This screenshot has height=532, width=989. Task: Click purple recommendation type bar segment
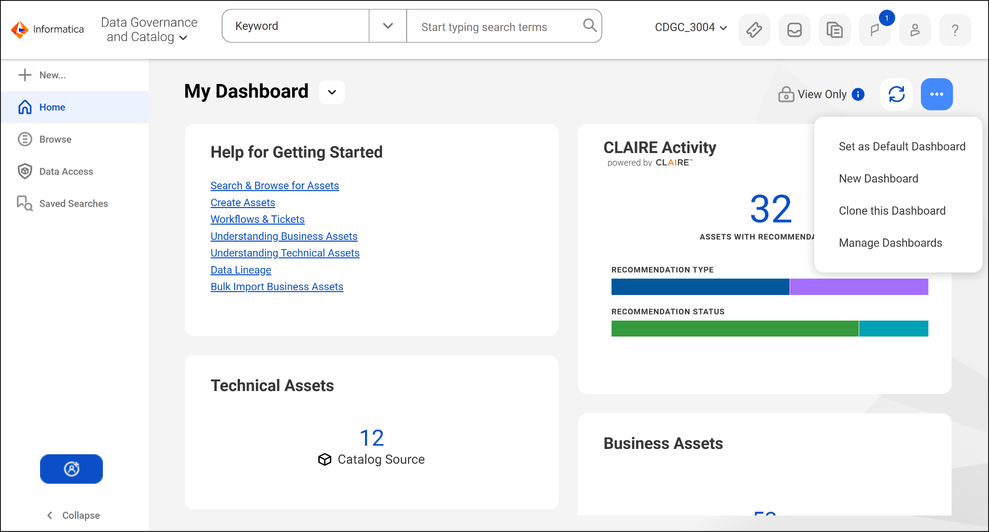859,287
